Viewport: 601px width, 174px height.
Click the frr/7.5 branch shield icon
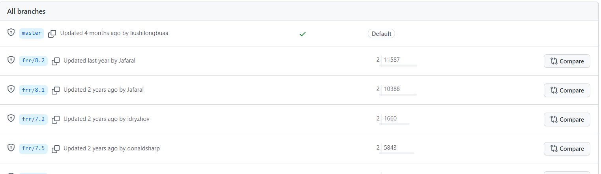tap(11, 148)
